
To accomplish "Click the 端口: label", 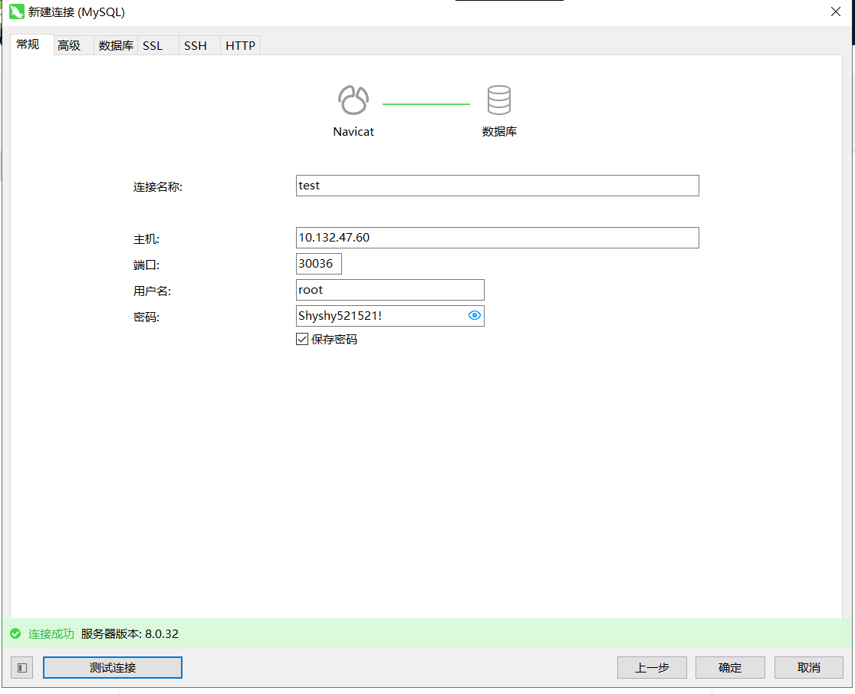I will pyautogui.click(x=146, y=265).
